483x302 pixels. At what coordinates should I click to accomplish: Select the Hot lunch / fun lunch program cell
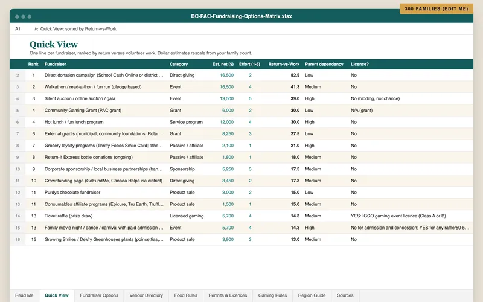pyautogui.click(x=74, y=122)
